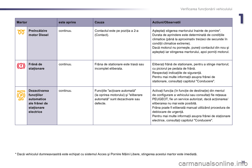
Task: Click 'electrice, consultați capitolul "Conducere"' line
Action: [183, 120]
